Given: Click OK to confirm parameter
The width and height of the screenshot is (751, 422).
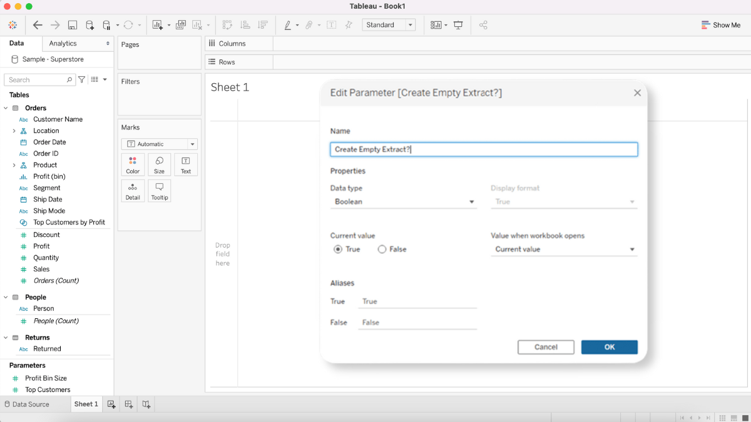Looking at the screenshot, I should 609,347.
